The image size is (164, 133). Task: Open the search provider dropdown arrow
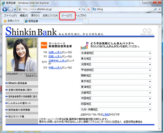tap(159, 9)
